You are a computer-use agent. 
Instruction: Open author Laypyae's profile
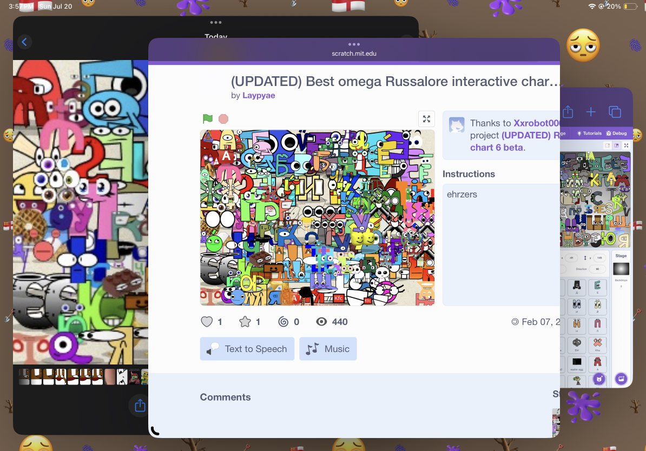pyautogui.click(x=259, y=96)
